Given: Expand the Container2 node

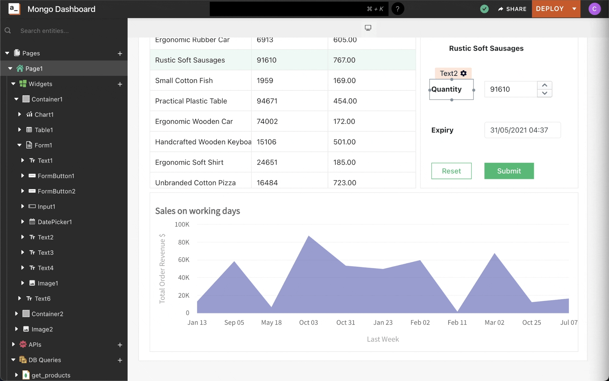Looking at the screenshot, I should (x=16, y=314).
